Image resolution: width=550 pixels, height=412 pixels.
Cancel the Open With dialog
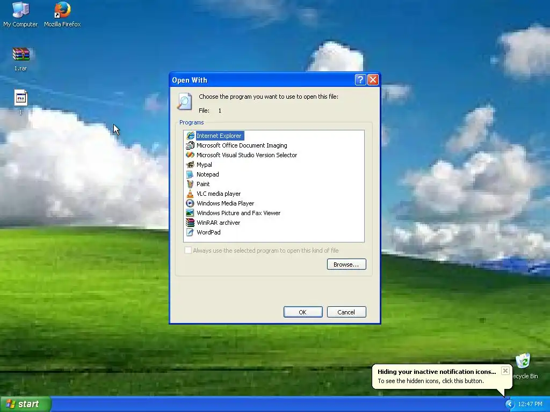point(346,312)
